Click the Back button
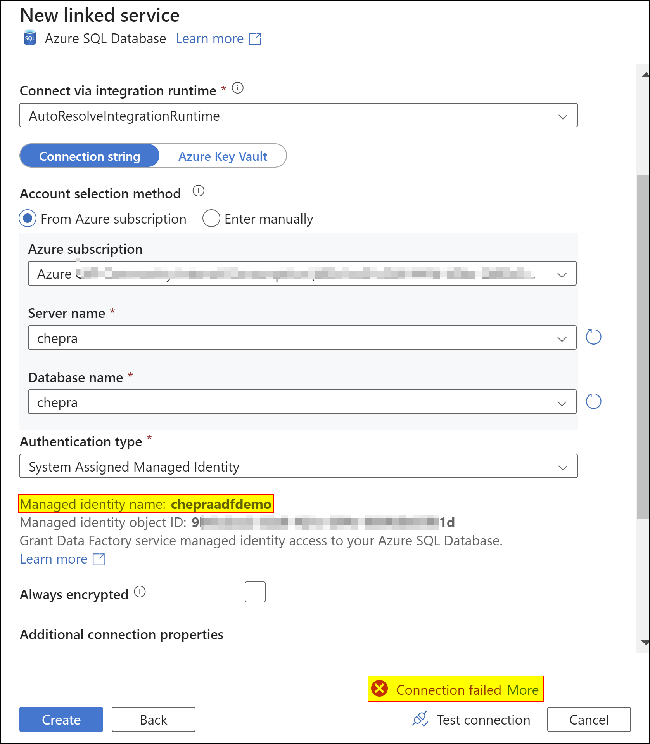The height and width of the screenshot is (744, 650). 154,720
